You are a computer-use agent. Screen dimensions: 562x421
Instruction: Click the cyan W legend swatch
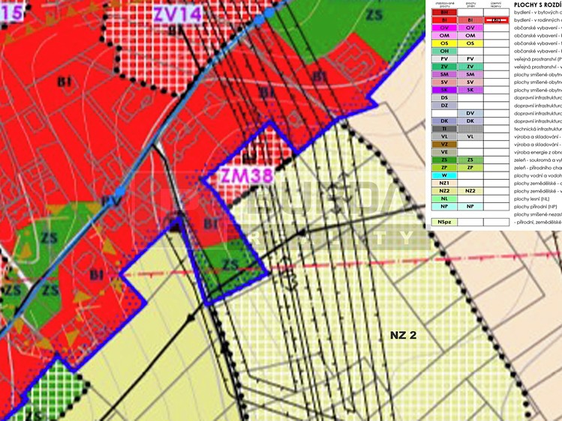444,175
